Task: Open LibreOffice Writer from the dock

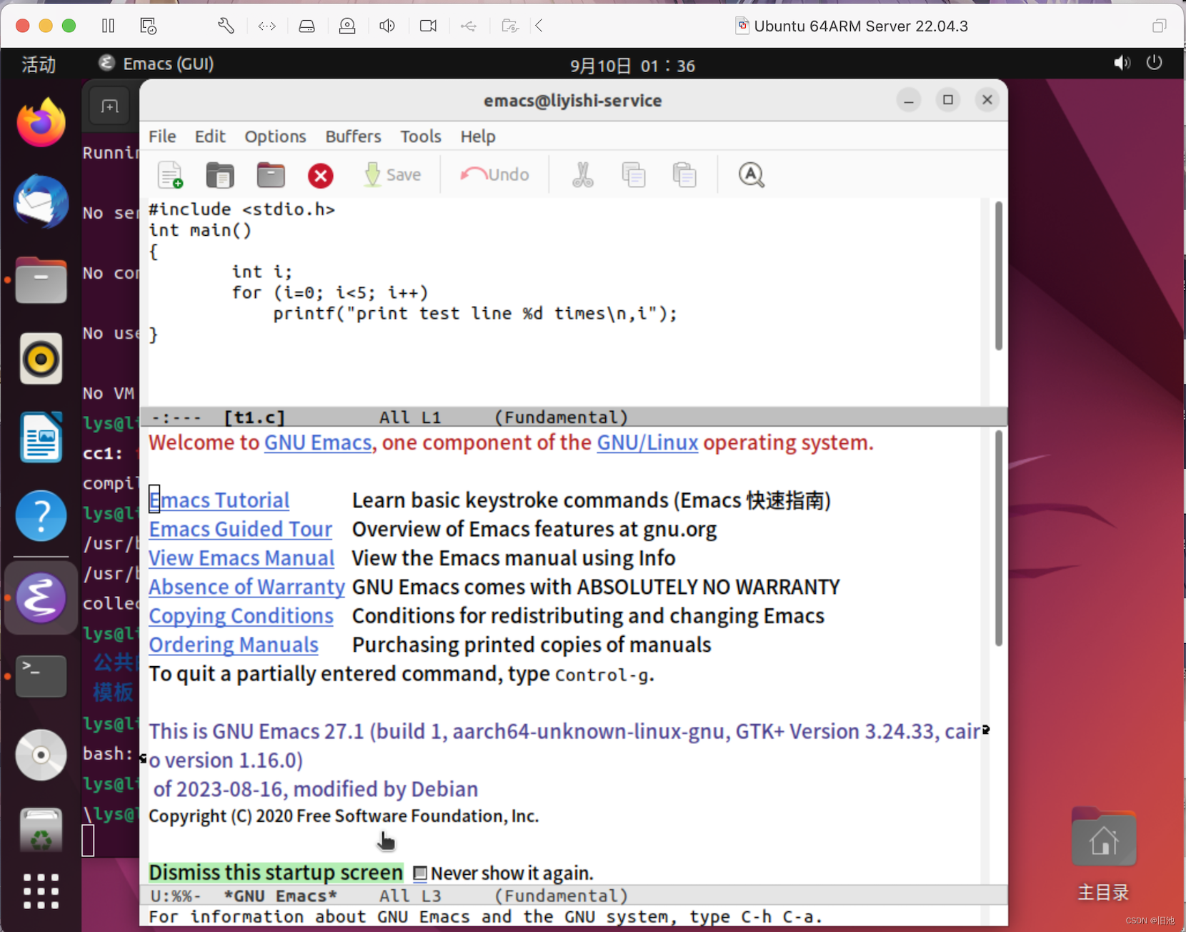Action: point(41,437)
